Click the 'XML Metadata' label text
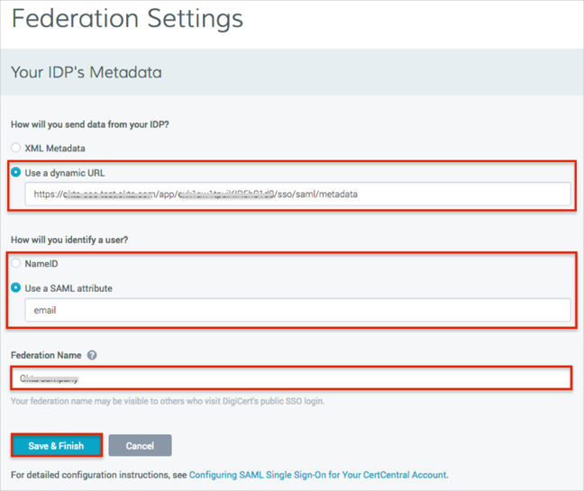 pos(56,148)
